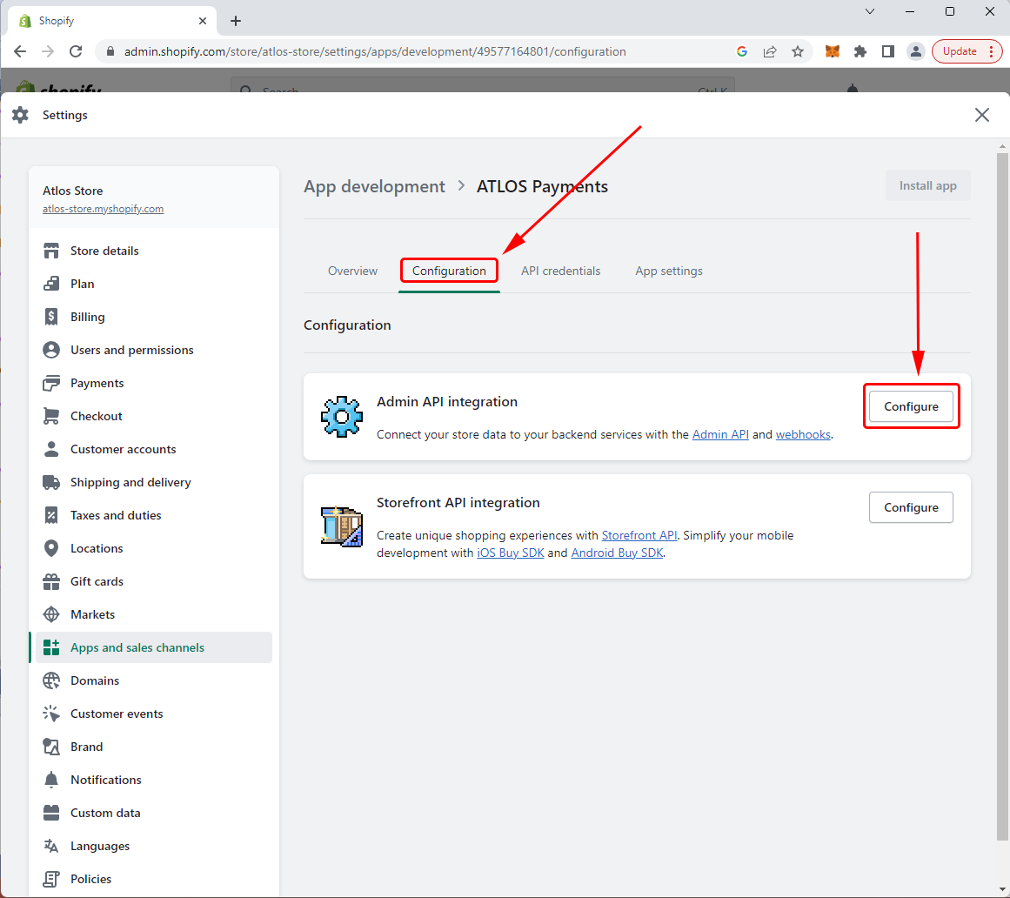Viewport: 1010px width, 898px height.
Task: Click the Notifications bell icon
Action: coord(50,780)
